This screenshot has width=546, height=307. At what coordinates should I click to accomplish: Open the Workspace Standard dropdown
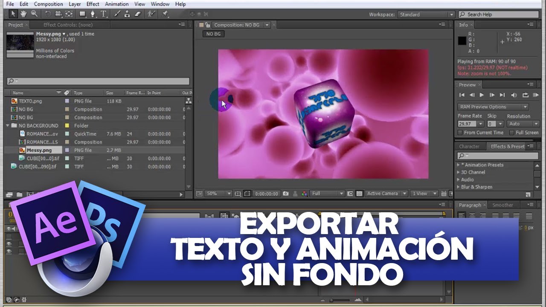(x=426, y=14)
